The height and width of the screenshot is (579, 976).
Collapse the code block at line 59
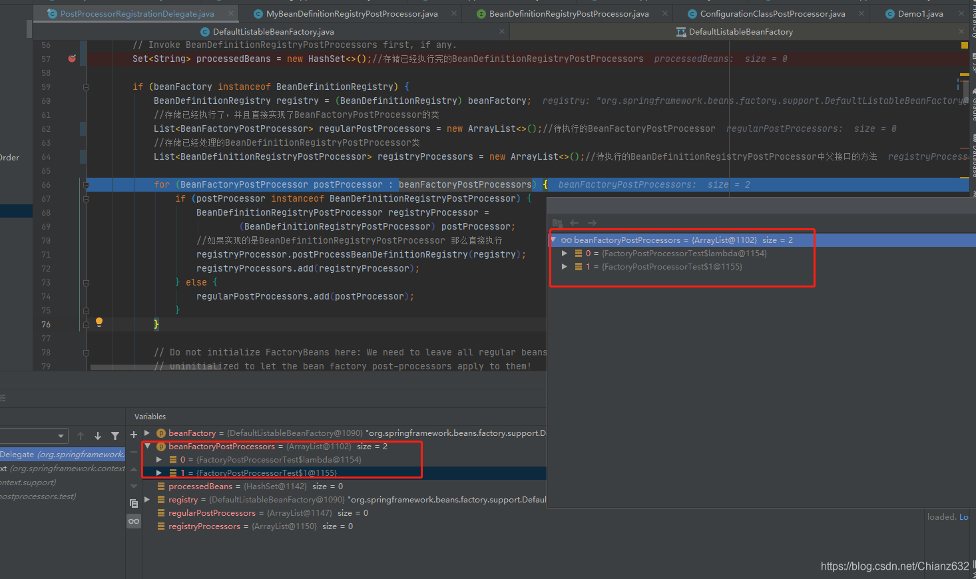pyautogui.click(x=86, y=87)
